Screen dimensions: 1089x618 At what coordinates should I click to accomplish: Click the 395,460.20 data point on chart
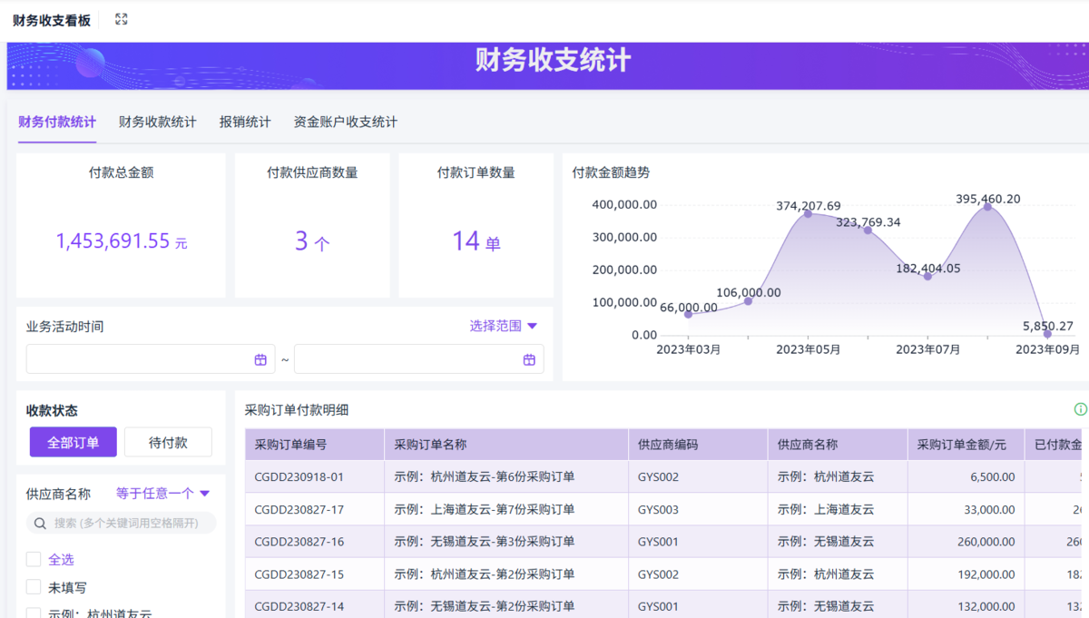(987, 207)
